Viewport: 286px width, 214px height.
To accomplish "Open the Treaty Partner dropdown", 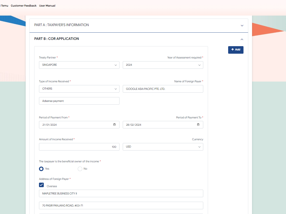I will coord(79,65).
